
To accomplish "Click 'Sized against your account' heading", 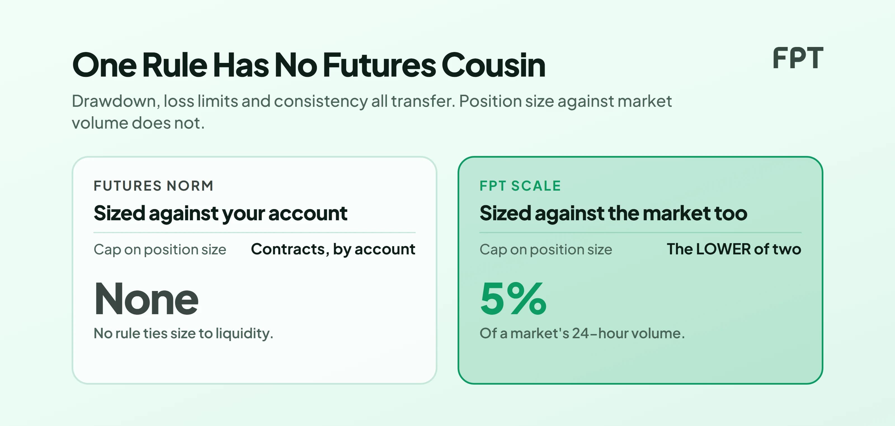I will (x=220, y=213).
